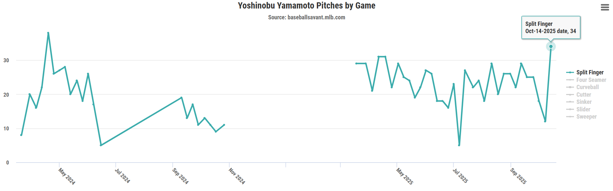Enable the Curveball series
613x191 pixels.
pyautogui.click(x=587, y=87)
